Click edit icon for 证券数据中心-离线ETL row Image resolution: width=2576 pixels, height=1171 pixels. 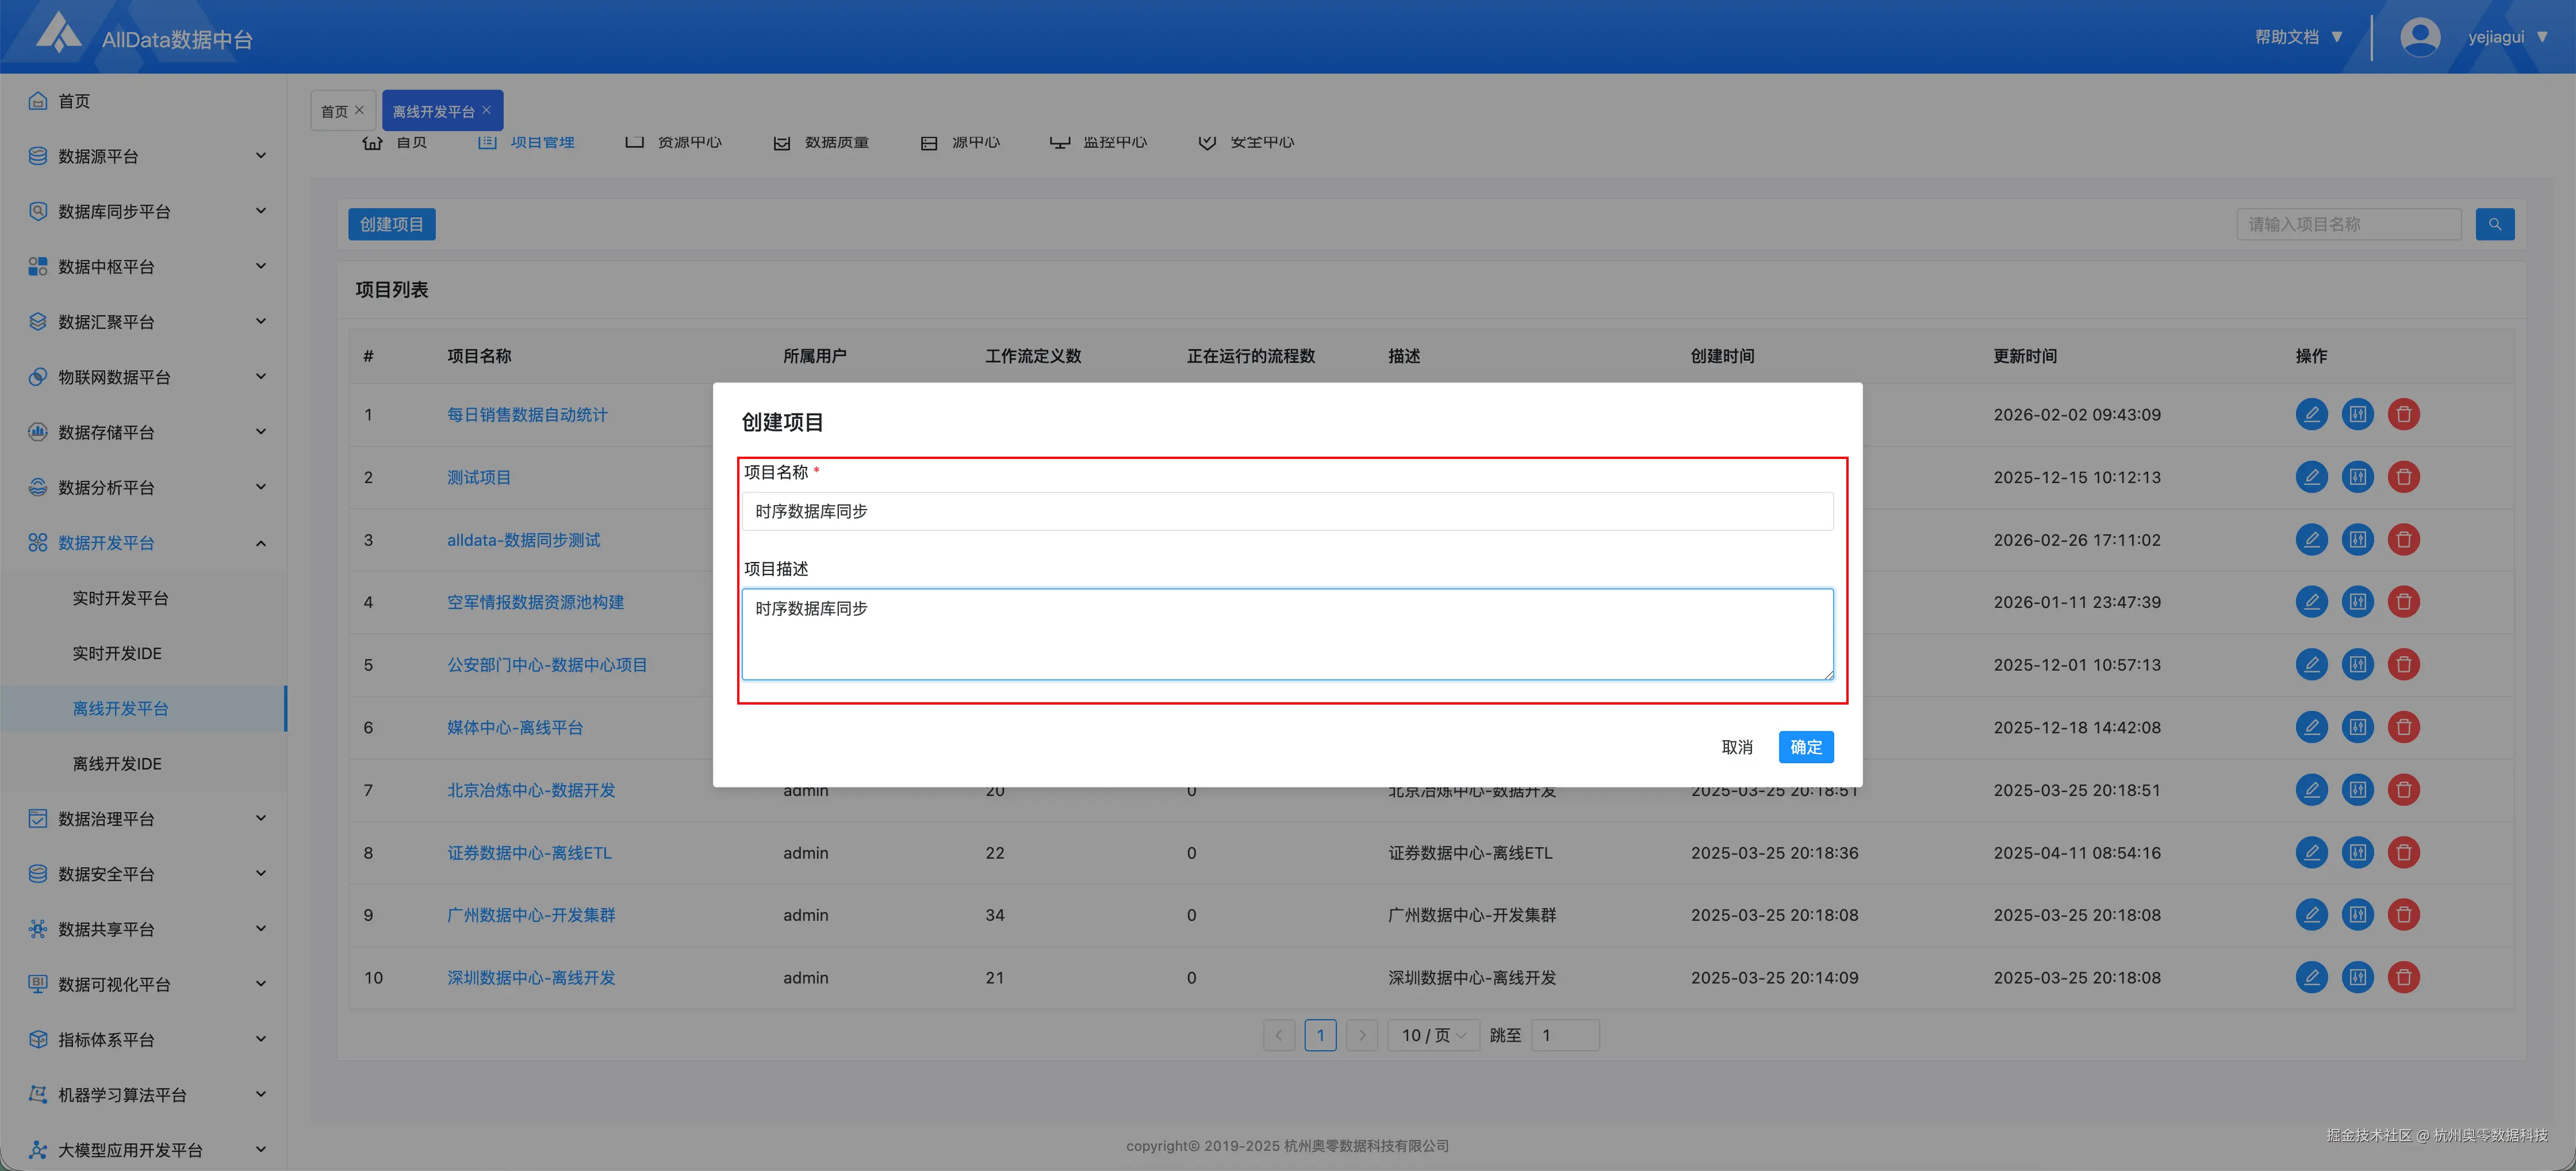pos(2311,852)
